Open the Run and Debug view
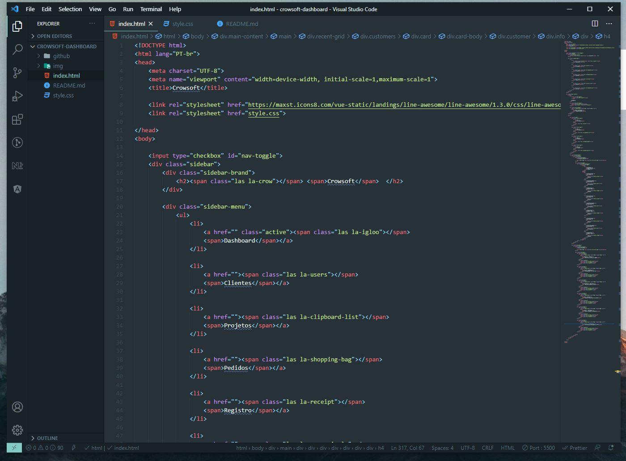Screen dimensions: 626x461 tap(17, 96)
